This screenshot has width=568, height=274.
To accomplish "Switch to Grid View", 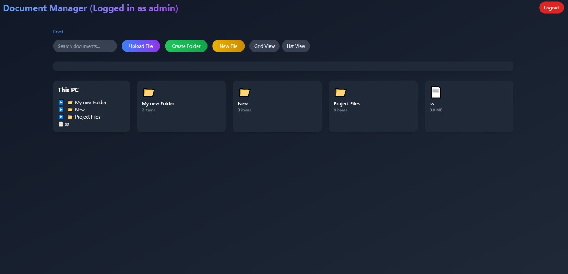I will 264,46.
